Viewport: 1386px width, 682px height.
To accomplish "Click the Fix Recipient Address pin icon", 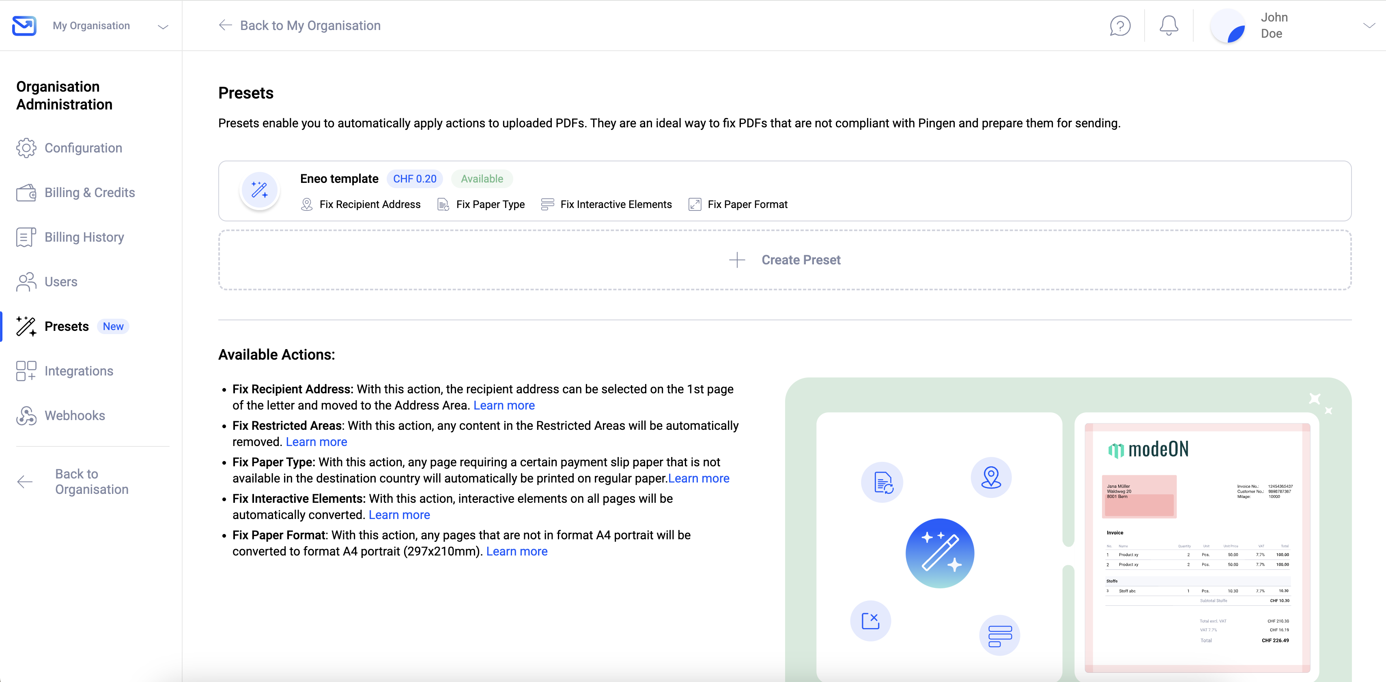I will [307, 204].
